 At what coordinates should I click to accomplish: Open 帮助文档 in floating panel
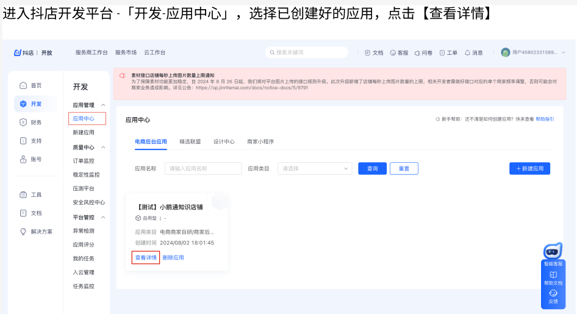(x=553, y=279)
